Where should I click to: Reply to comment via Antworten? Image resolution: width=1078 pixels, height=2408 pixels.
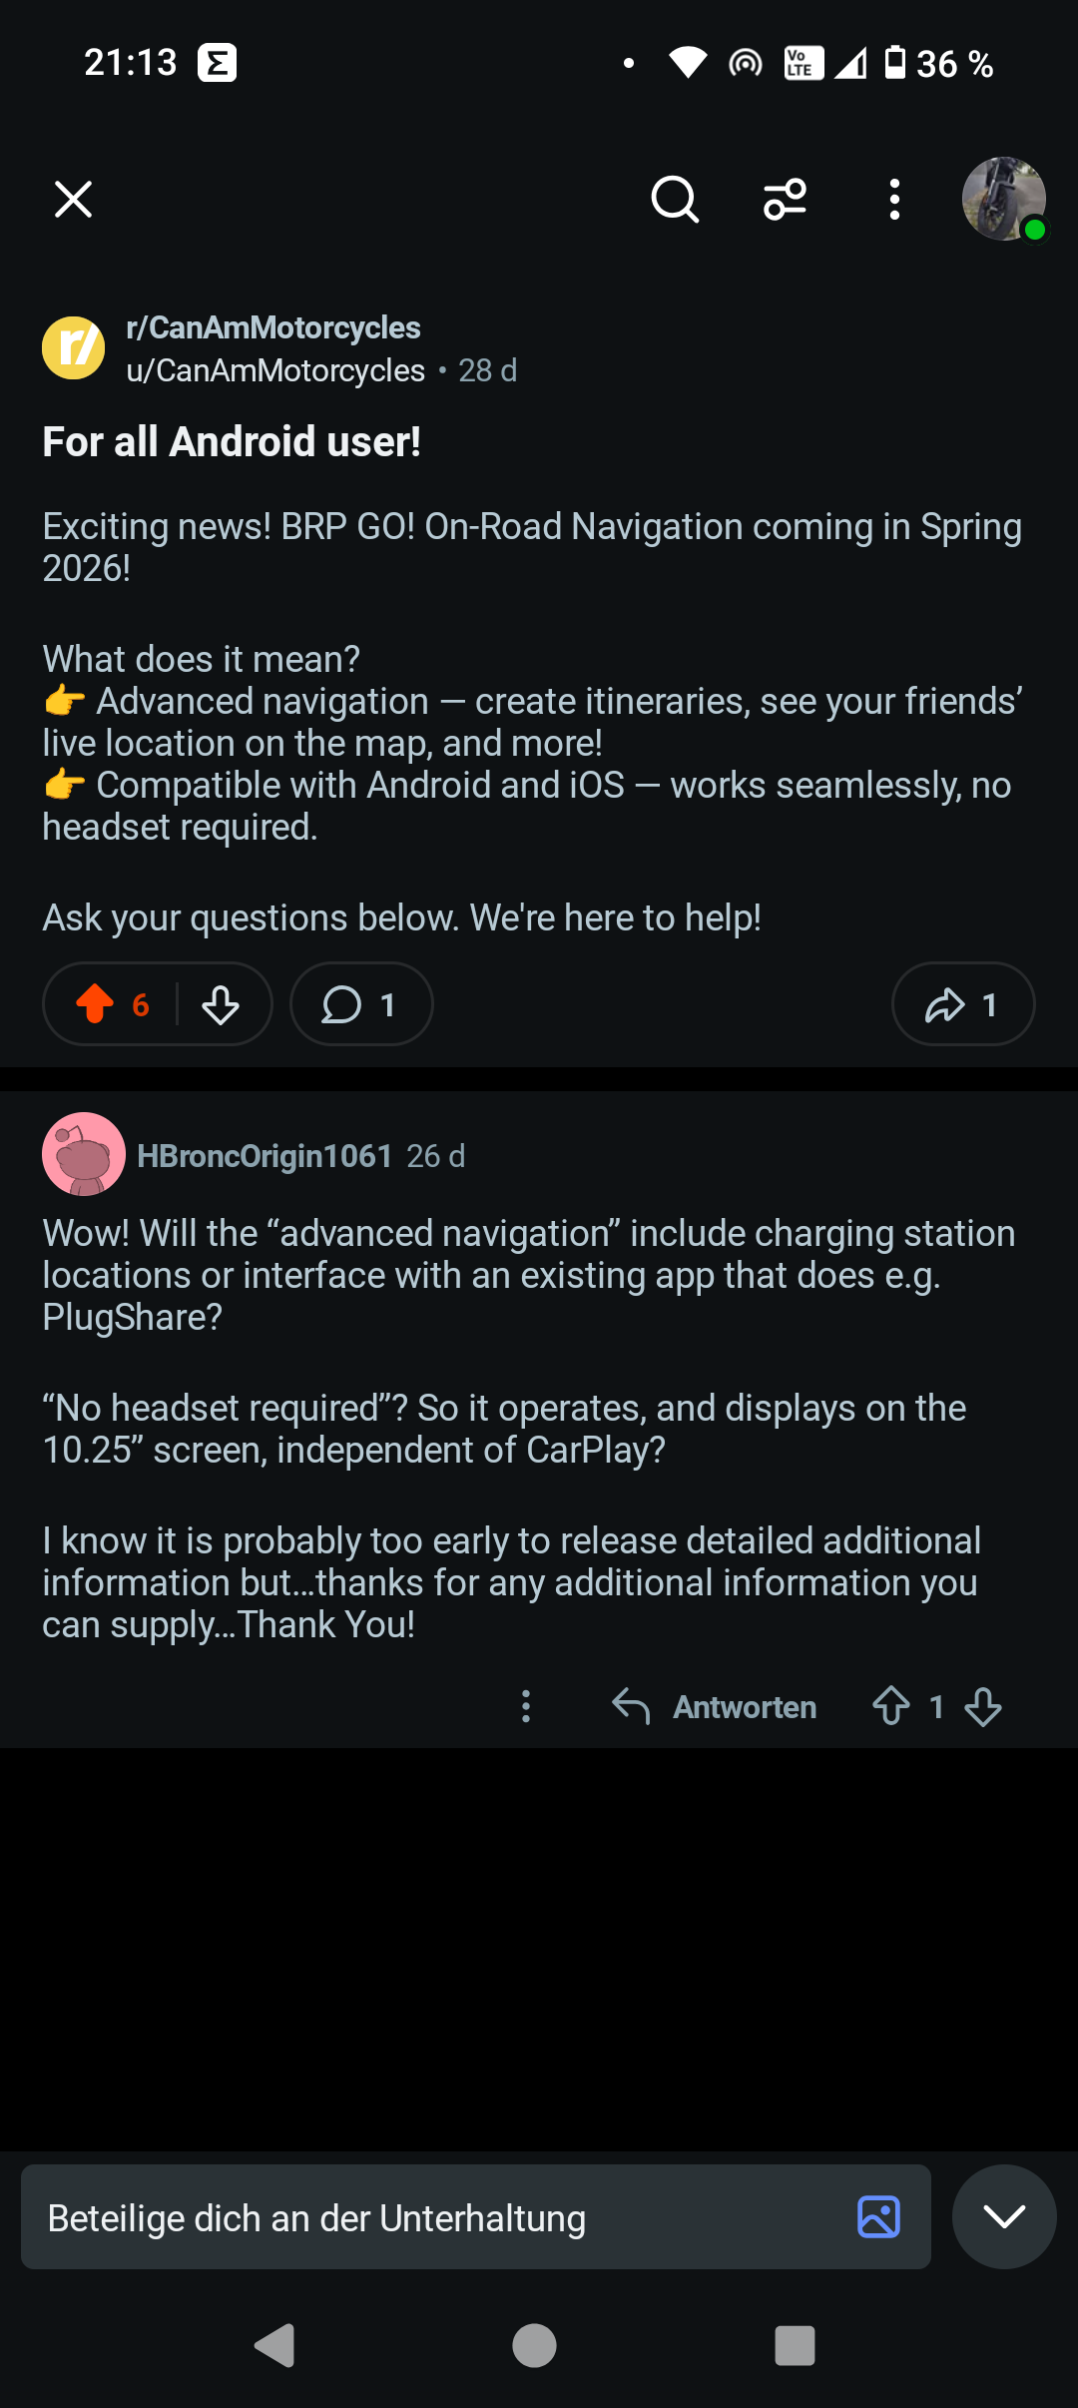coord(716,1706)
